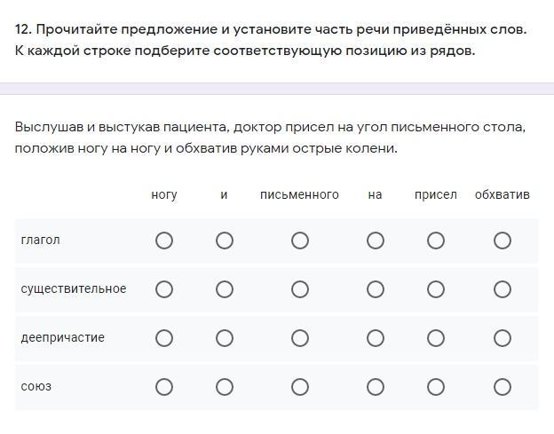
Task: Select глагол for the word и
Action: coord(225,241)
